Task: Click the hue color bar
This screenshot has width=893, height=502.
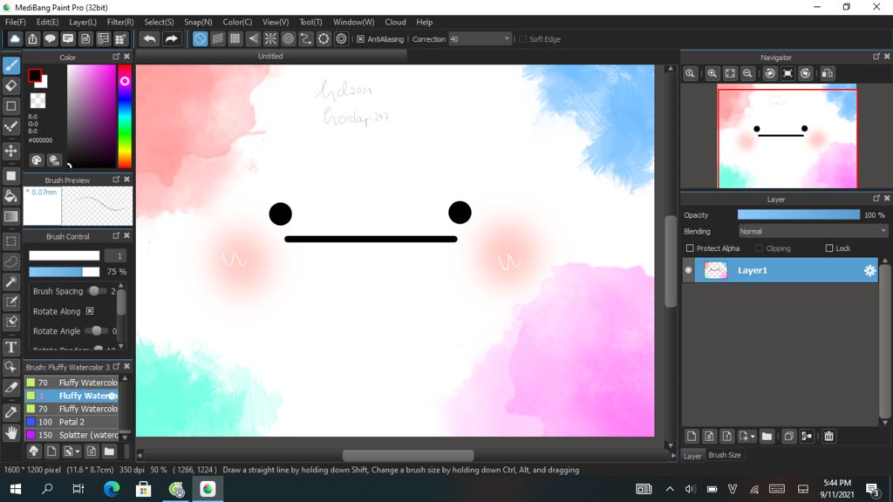Action: click(x=125, y=116)
